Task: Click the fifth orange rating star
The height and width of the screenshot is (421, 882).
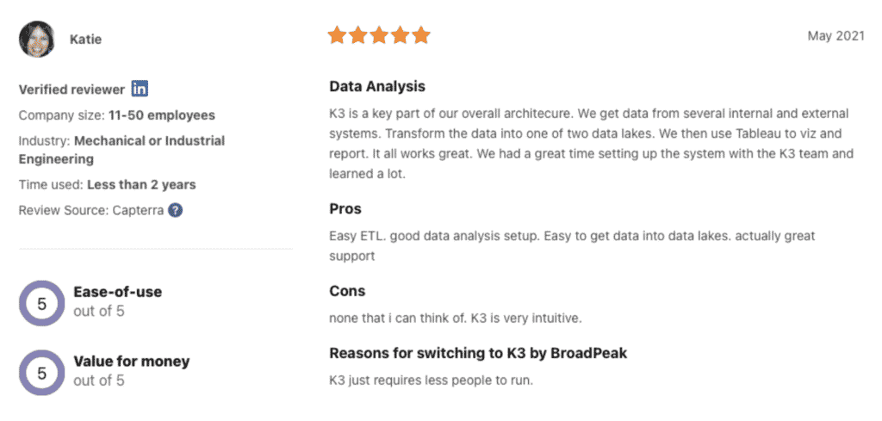Action: [420, 35]
